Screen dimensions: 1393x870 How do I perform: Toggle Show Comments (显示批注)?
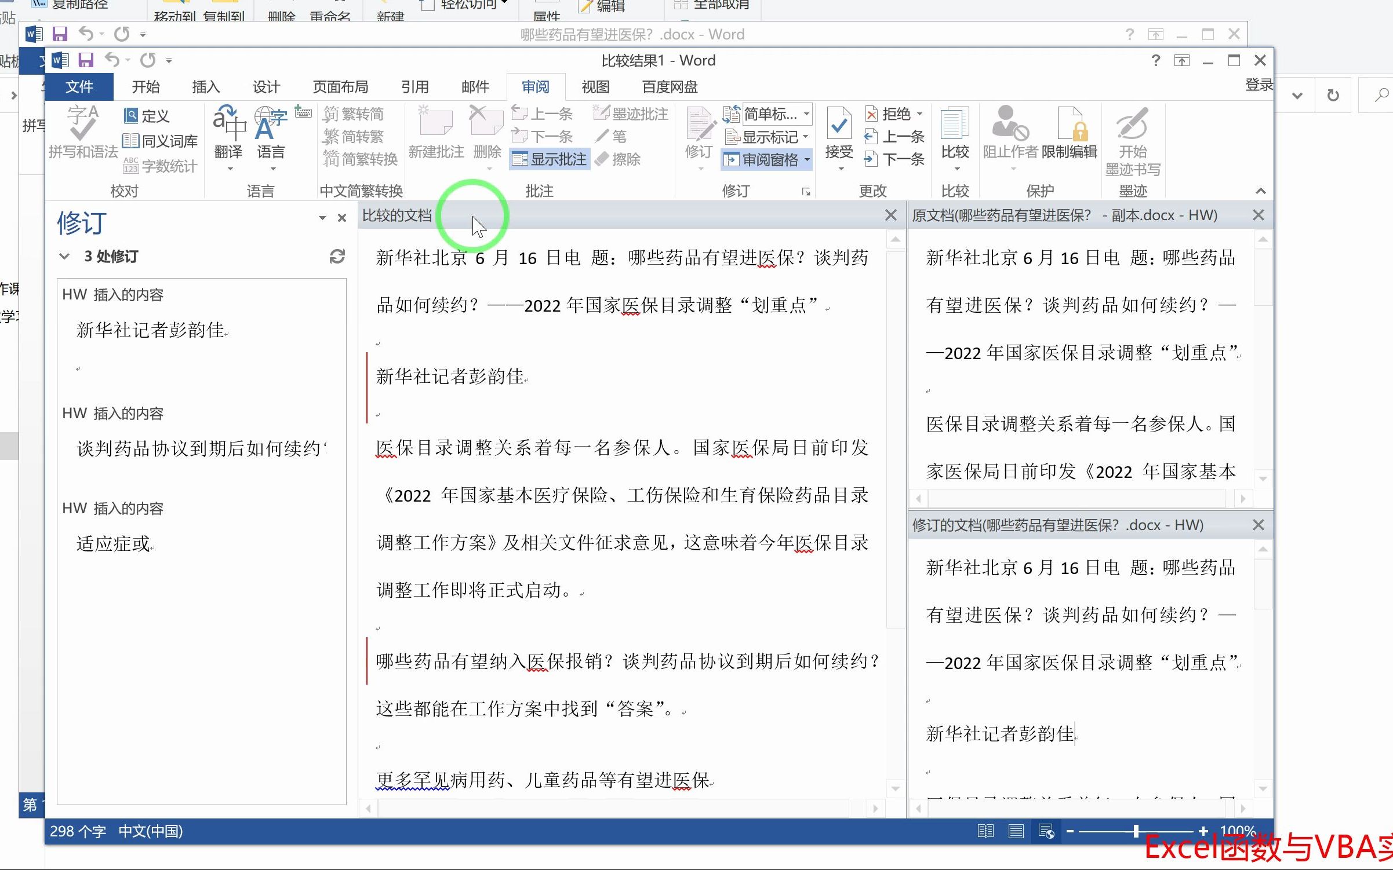tap(550, 159)
